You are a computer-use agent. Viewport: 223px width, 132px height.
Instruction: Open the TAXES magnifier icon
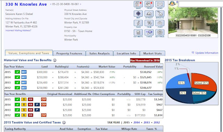pos(149,32)
